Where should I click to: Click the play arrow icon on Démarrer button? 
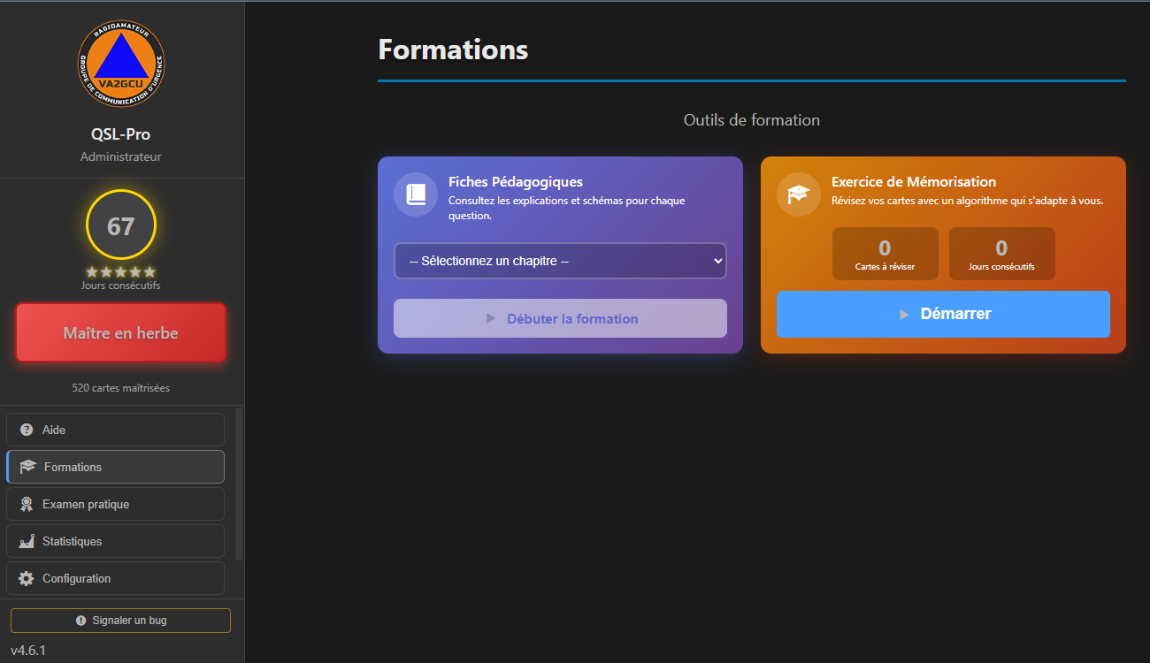904,314
